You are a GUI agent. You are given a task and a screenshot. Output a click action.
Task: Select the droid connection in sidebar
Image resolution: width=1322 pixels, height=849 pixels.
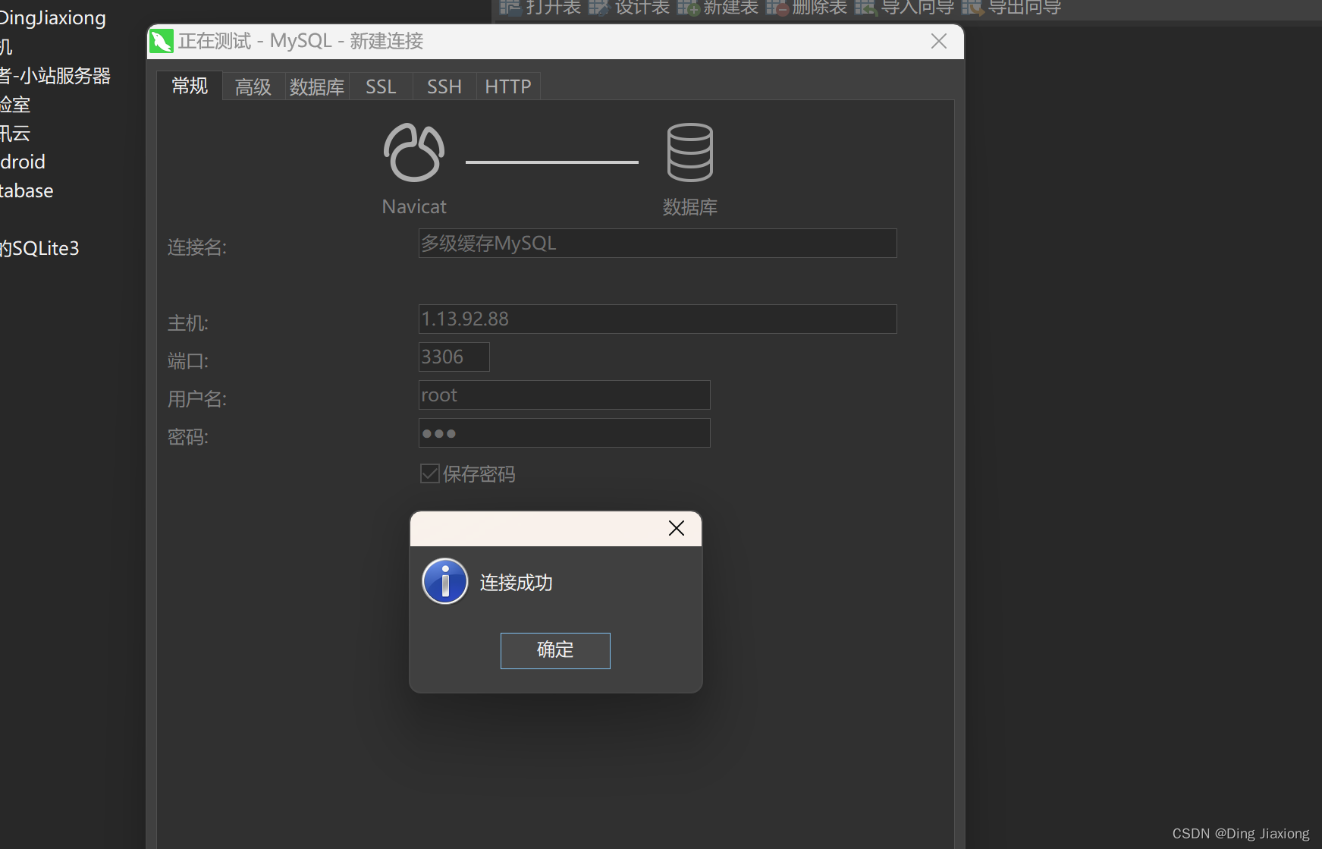pos(23,162)
